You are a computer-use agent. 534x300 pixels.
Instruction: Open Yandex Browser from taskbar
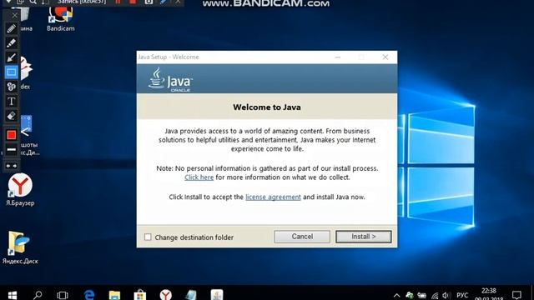click(165, 294)
